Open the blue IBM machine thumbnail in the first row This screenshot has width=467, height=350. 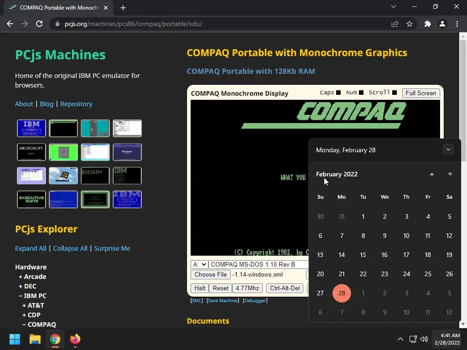pyautogui.click(x=31, y=128)
